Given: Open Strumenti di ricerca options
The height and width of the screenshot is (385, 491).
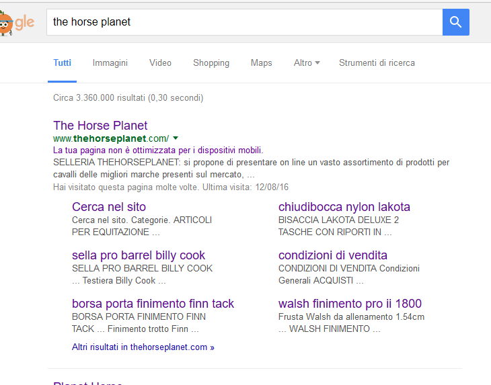Looking at the screenshot, I should pyautogui.click(x=377, y=63).
